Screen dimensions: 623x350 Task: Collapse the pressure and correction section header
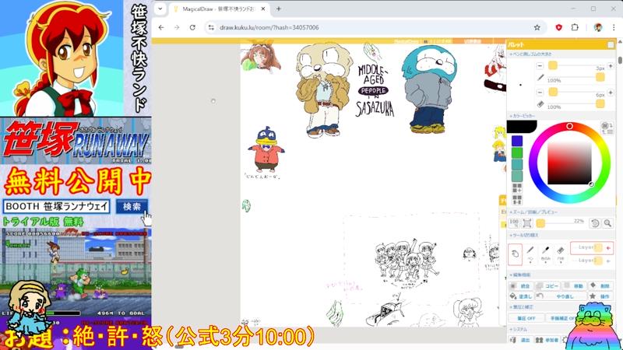click(x=521, y=306)
